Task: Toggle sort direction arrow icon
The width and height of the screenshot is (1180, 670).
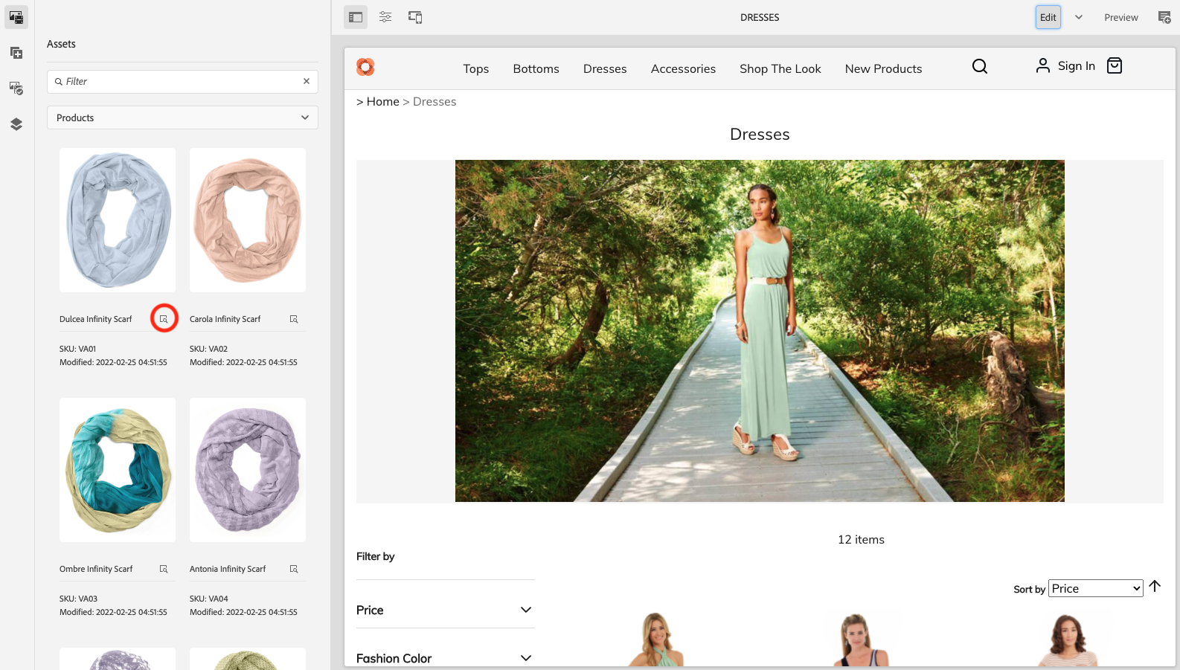Action: point(1155,587)
